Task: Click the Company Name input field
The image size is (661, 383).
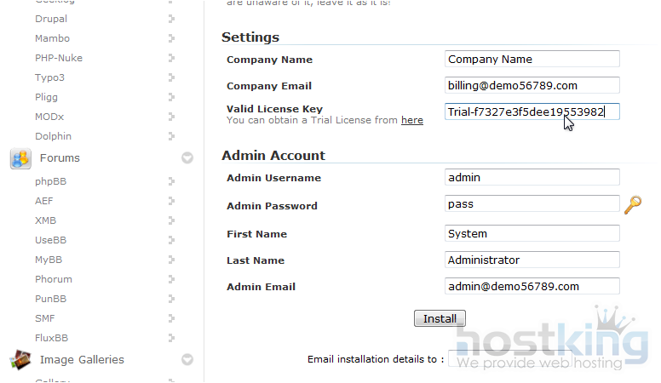Action: tap(532, 60)
